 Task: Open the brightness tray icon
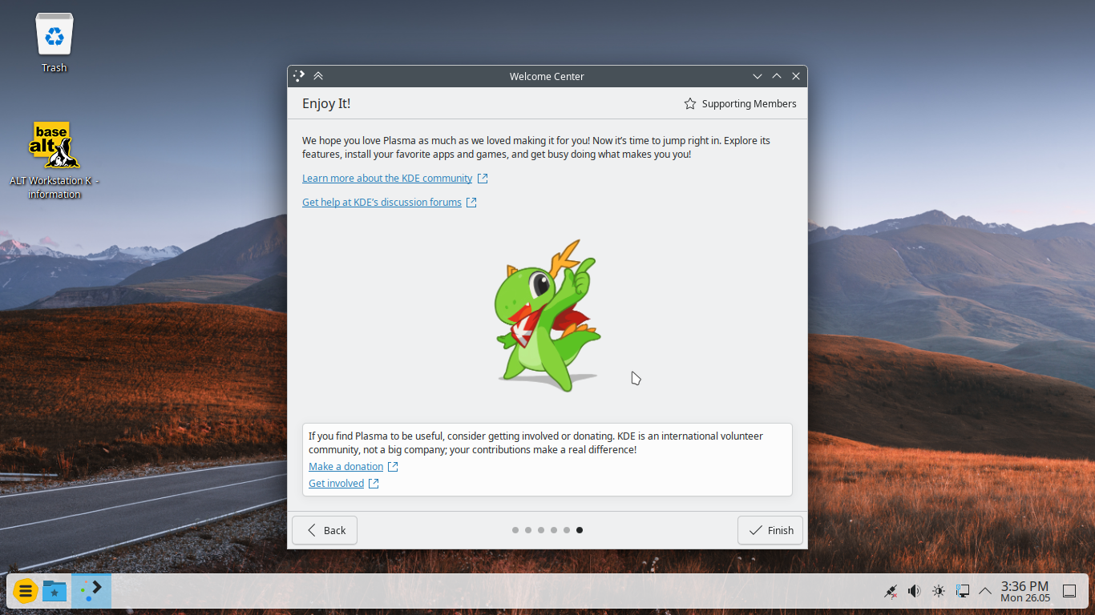pos(939,592)
